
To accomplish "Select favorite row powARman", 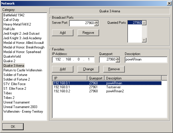I will point(107,83).
